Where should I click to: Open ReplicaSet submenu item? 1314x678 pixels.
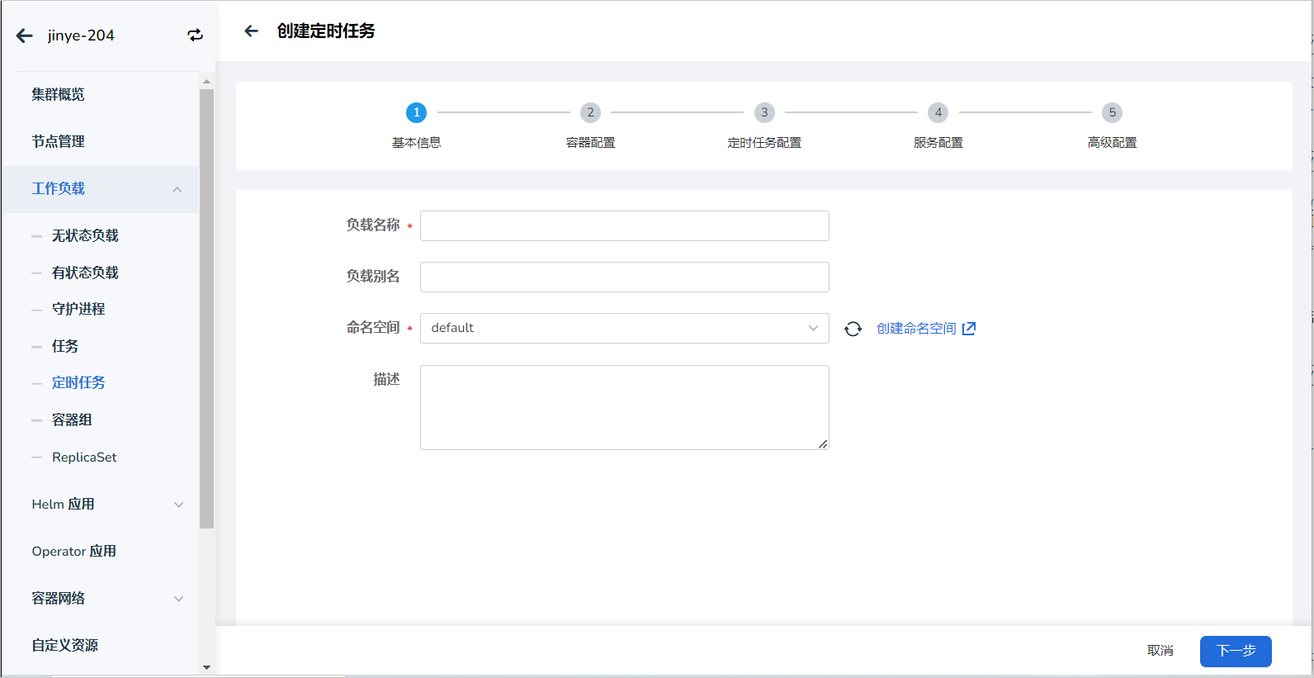[84, 457]
